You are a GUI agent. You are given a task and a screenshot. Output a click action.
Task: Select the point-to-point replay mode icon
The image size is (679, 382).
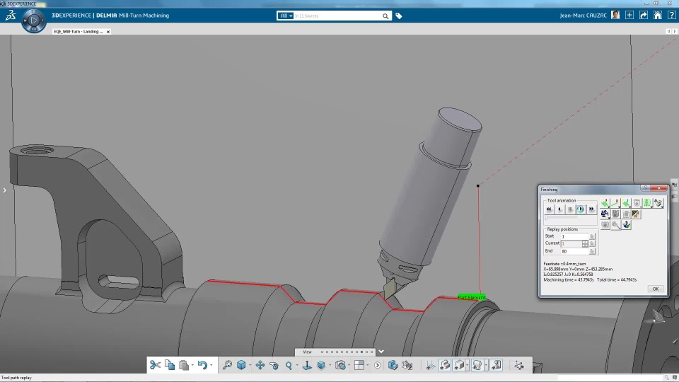616,203
